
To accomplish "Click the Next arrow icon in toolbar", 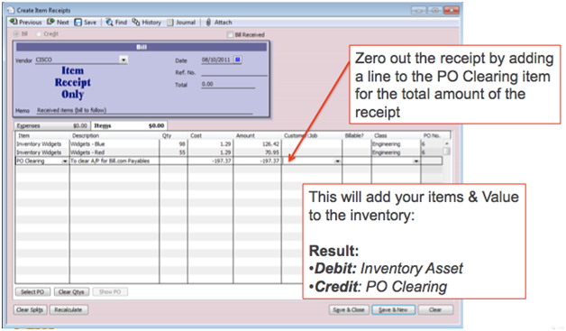I will coord(50,22).
